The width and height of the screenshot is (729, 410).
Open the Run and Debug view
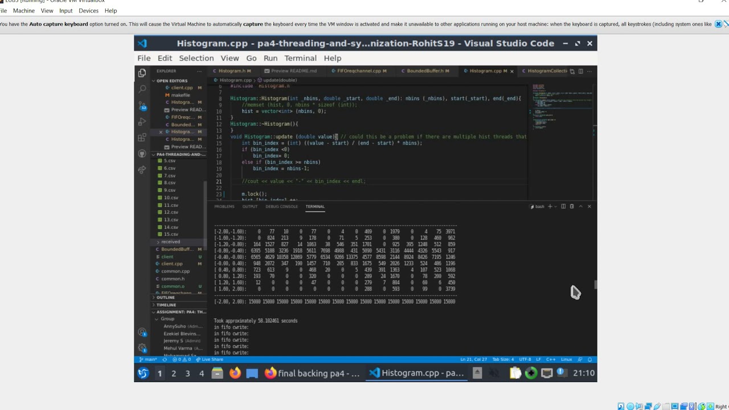142,122
